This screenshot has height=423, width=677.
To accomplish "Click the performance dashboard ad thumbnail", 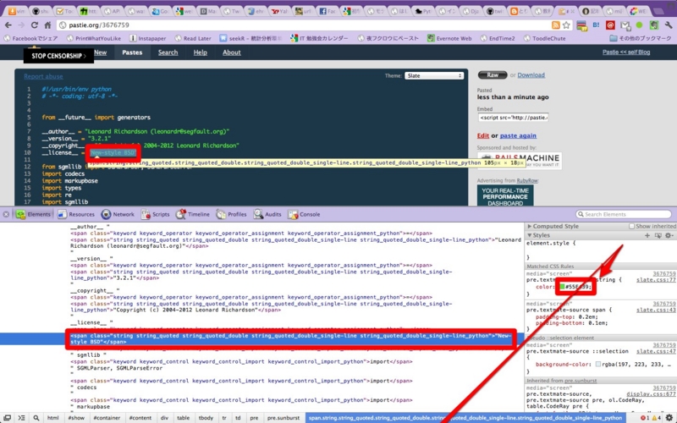I will [x=505, y=196].
